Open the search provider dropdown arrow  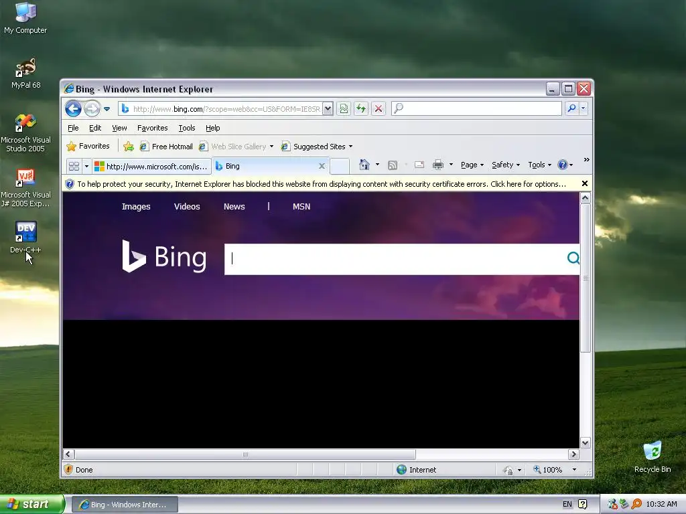point(584,108)
